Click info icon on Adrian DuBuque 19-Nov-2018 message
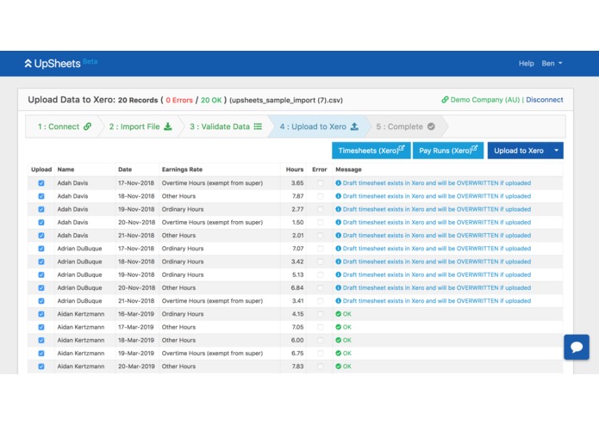This screenshot has height=425, width=599. 338,274
